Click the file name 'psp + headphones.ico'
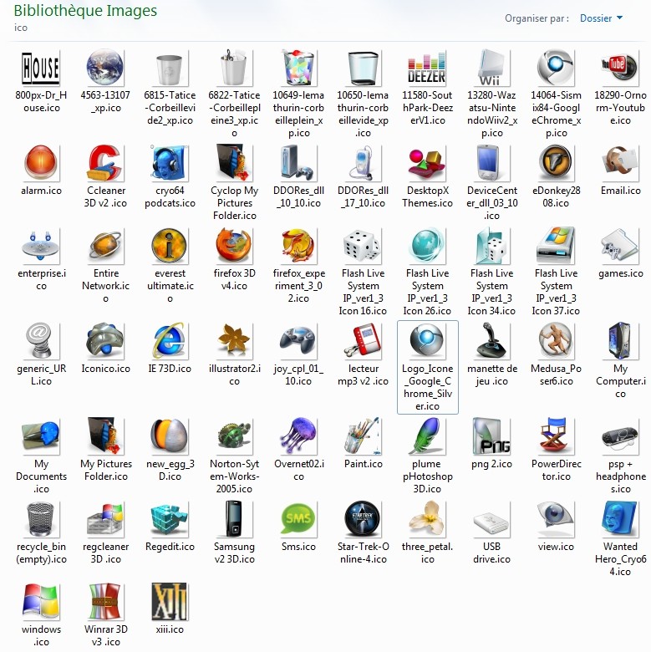 click(620, 476)
